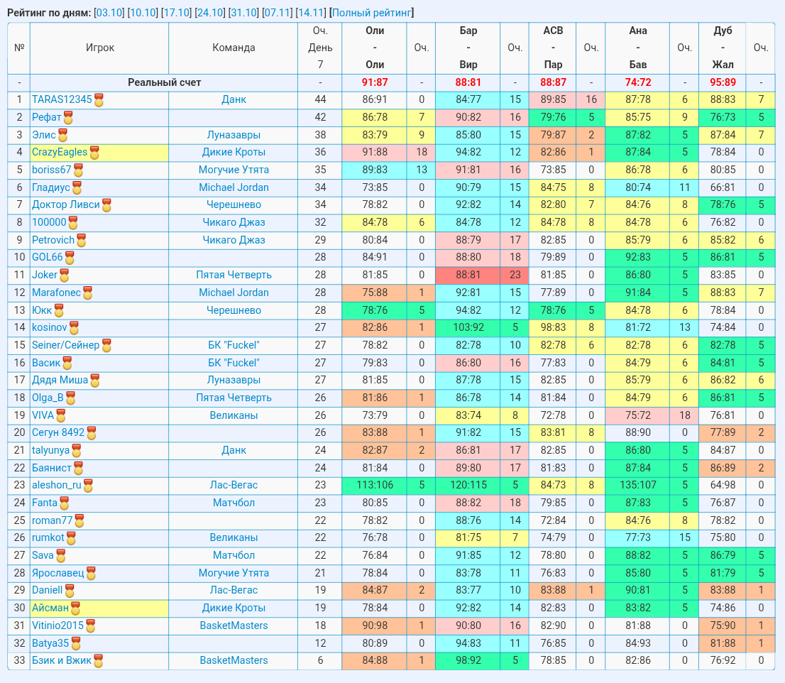The width and height of the screenshot is (785, 683).
Task: Open the 14.11 daily rating
Action: 310,13
